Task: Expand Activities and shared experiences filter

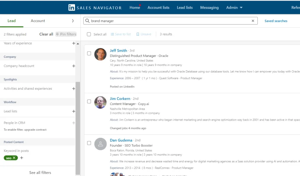Action: coord(73,89)
